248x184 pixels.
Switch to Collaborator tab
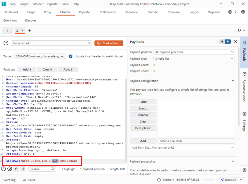point(108,12)
